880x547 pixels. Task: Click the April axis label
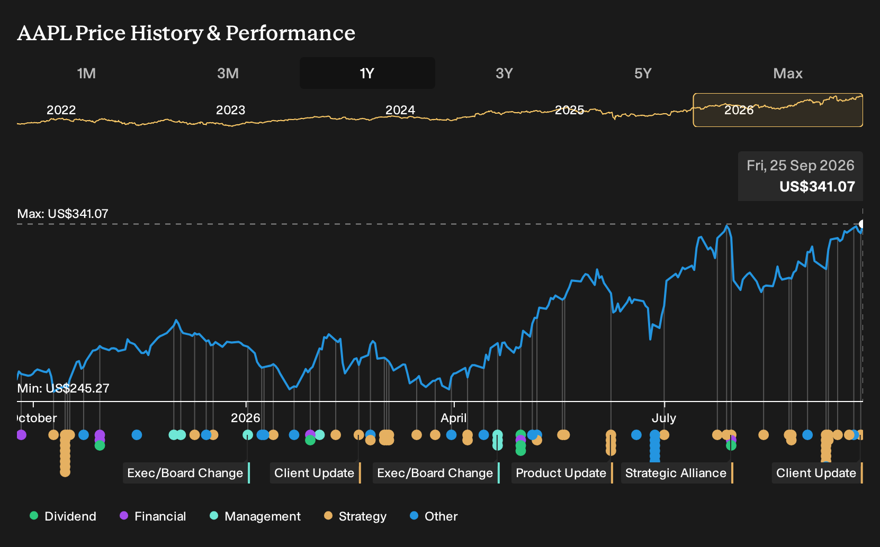454,418
